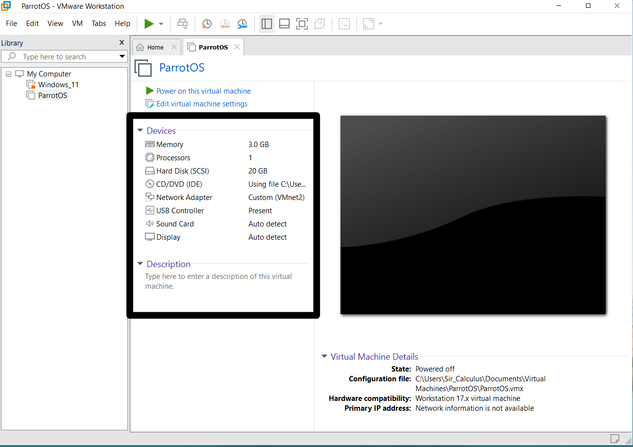
Task: Close the Library panel
Action: click(122, 43)
